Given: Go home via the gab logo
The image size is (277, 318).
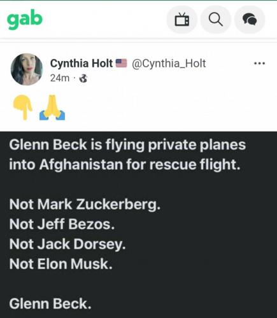Looking at the screenshot, I should [x=25, y=19].
